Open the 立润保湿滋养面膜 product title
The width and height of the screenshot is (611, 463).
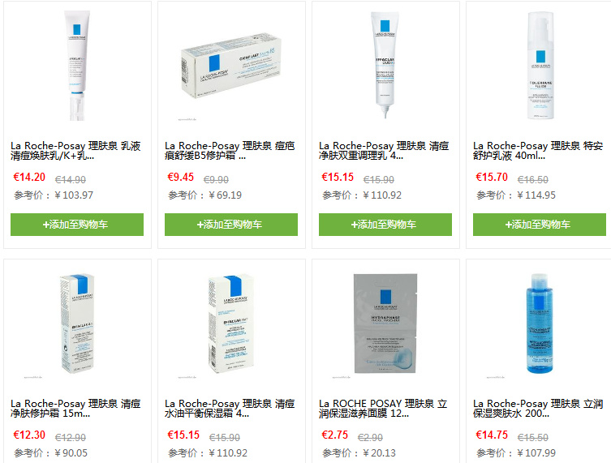pyautogui.click(x=384, y=409)
